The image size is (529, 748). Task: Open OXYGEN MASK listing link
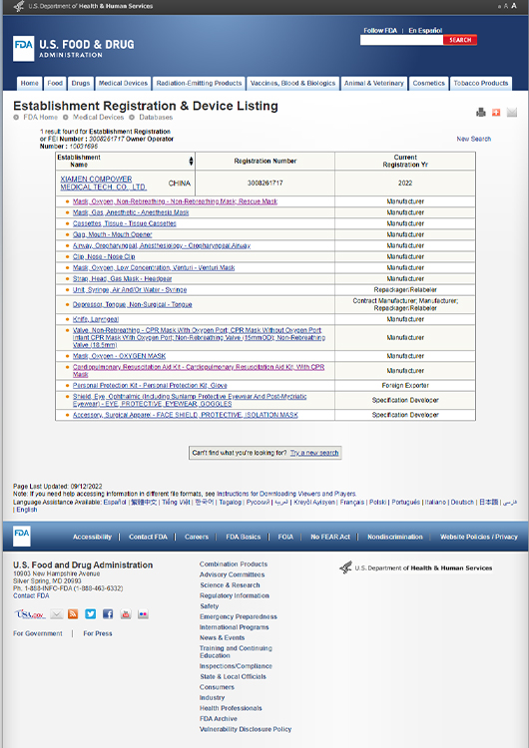point(120,356)
